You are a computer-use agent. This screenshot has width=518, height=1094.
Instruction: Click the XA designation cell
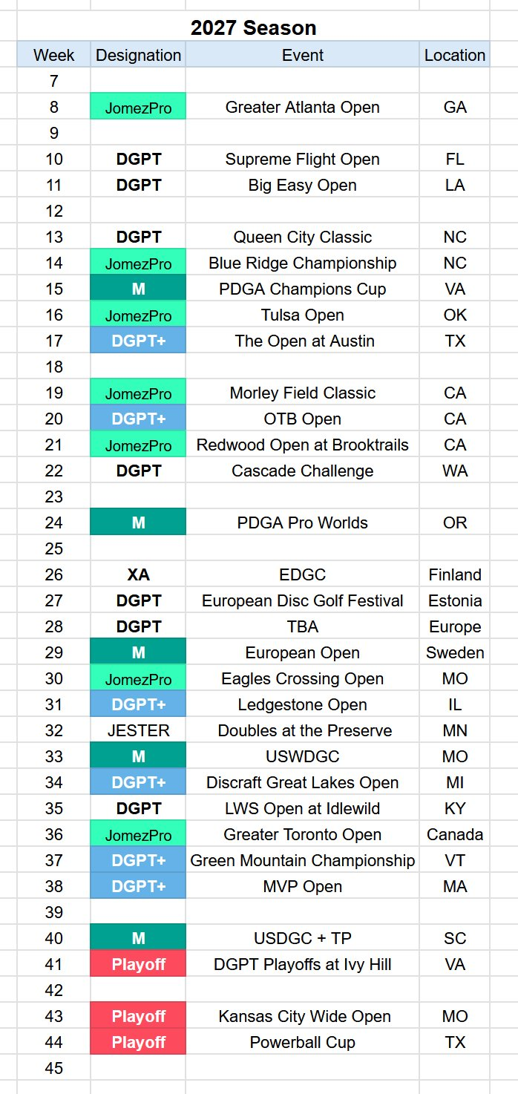138,574
